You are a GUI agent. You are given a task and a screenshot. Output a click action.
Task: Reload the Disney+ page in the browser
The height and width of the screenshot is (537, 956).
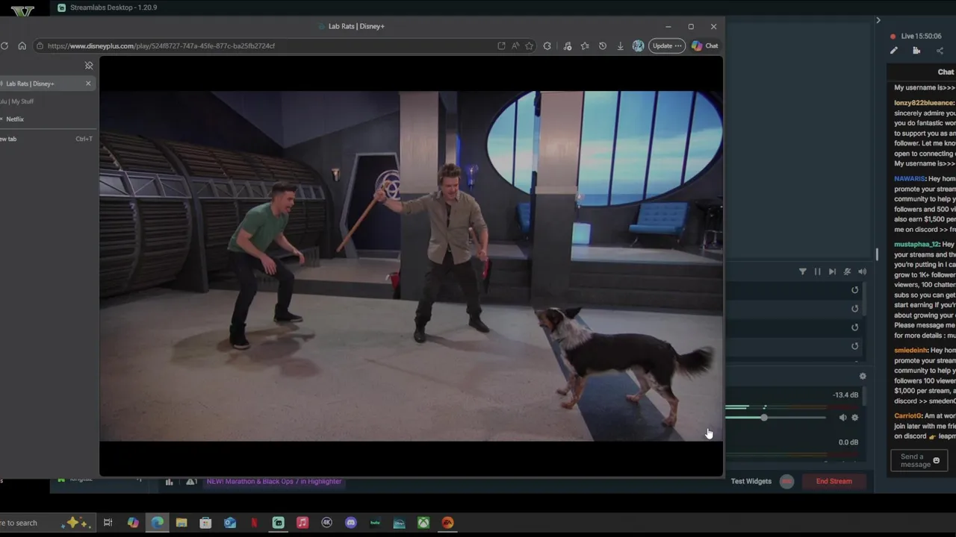click(x=4, y=45)
